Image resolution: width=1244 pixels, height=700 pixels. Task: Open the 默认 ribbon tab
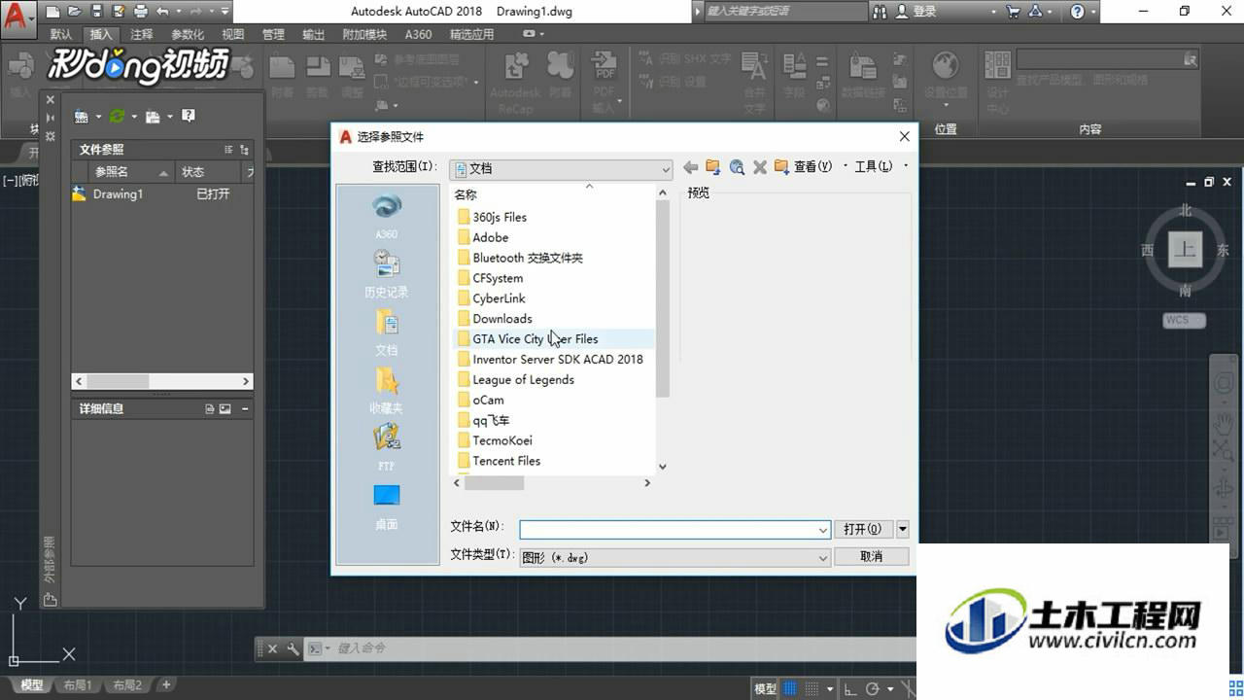60,34
